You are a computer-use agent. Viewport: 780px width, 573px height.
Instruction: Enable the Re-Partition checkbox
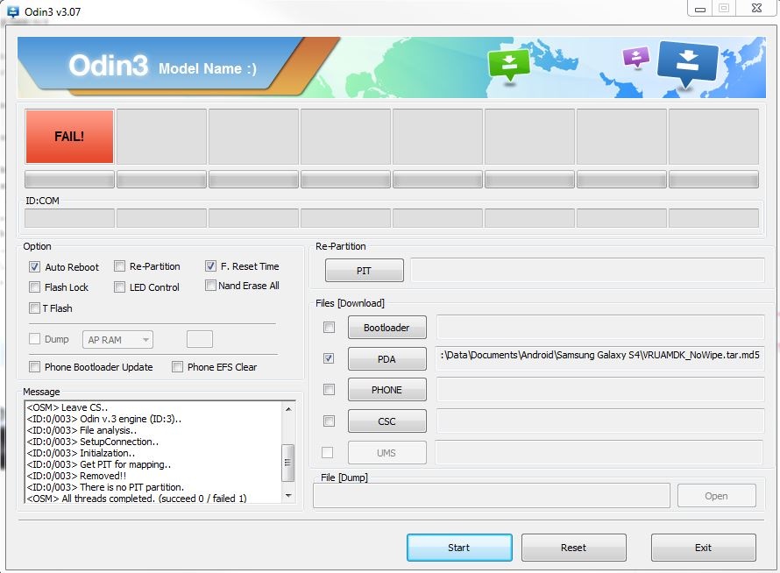[119, 266]
